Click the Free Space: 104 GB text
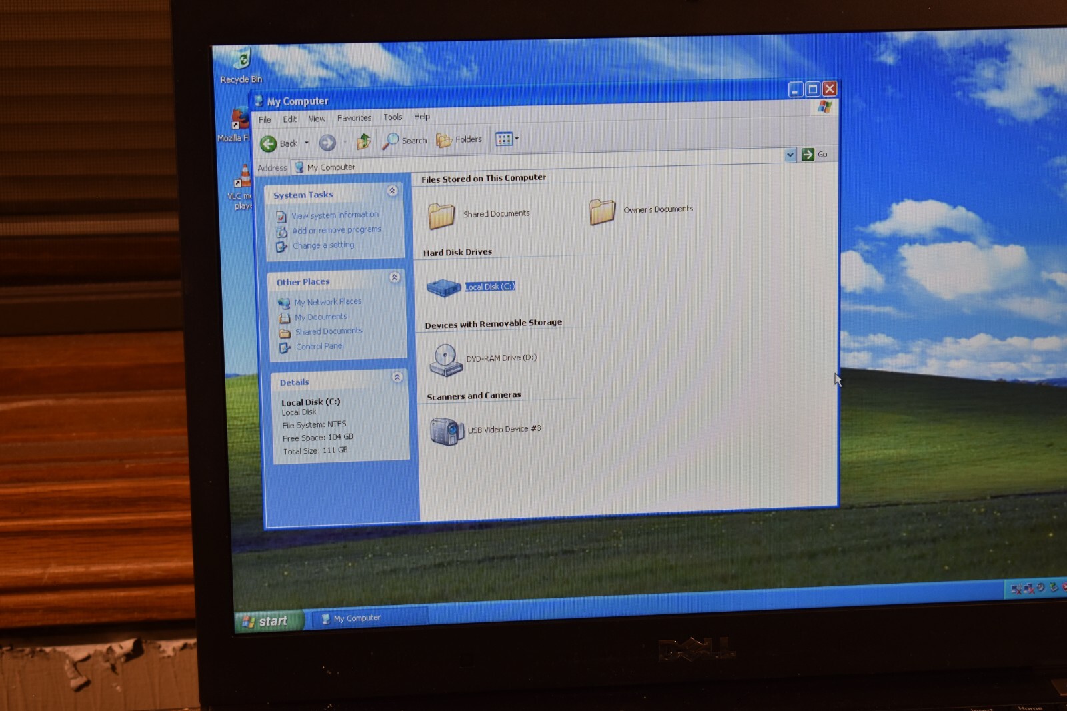Viewport: 1067px width, 711px height. point(318,438)
